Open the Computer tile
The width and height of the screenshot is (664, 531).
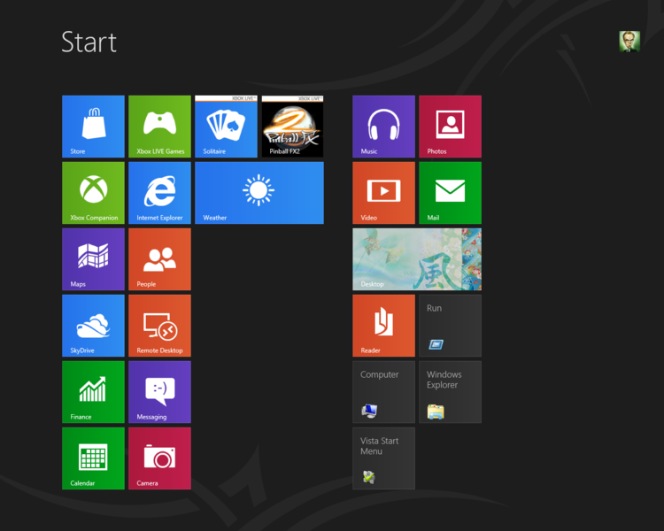coord(383,392)
